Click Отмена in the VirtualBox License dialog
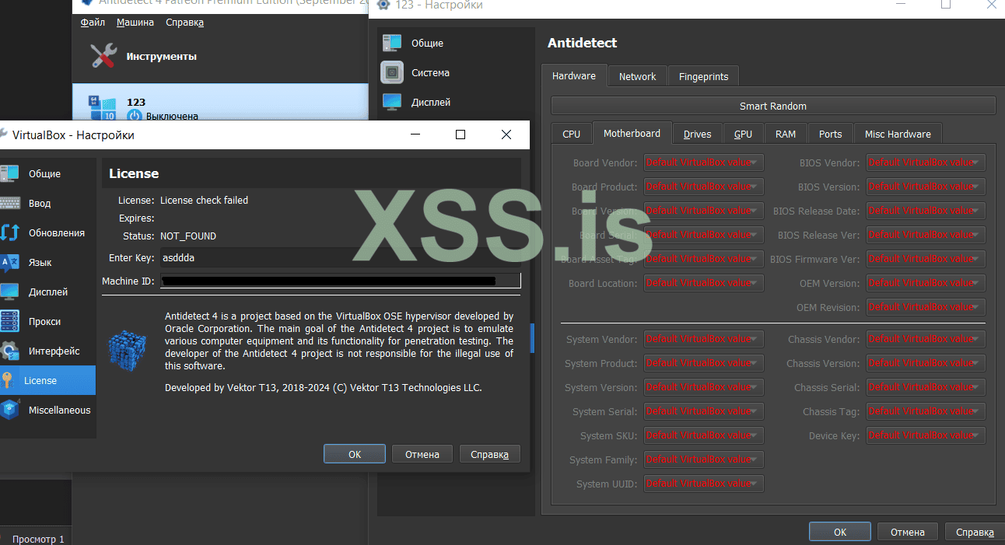This screenshot has height=545, width=1005. tap(422, 454)
